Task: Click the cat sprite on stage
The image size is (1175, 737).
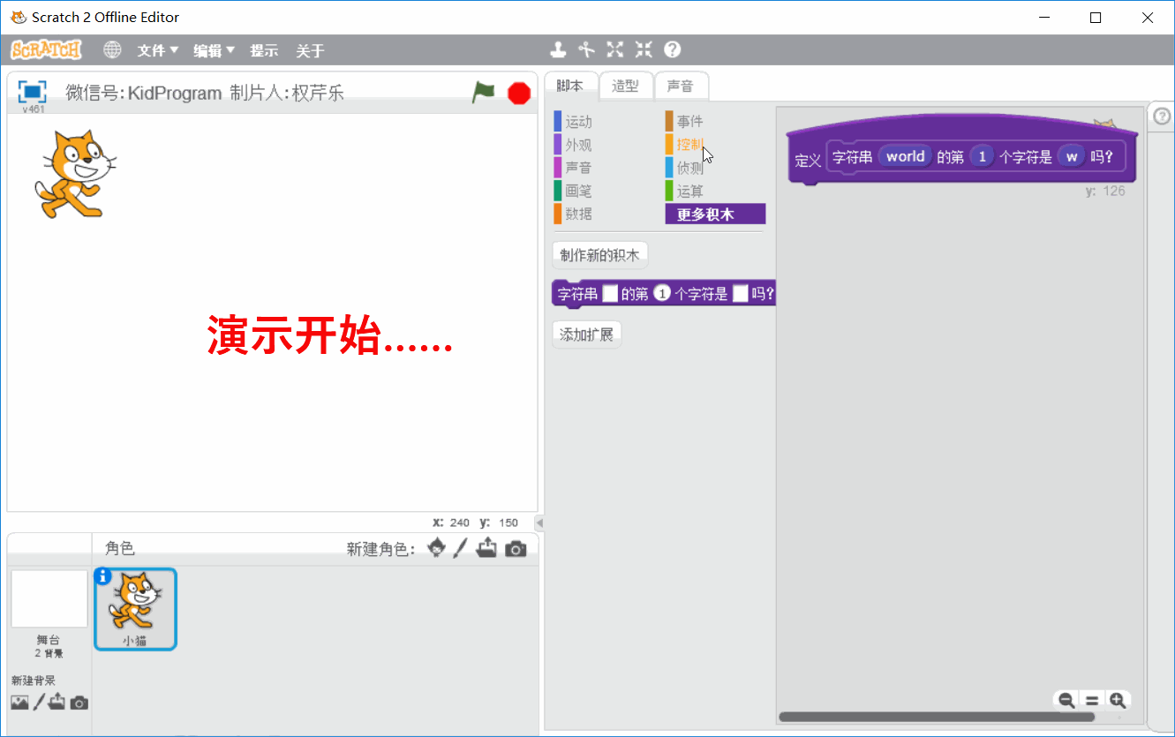Action: [74, 174]
